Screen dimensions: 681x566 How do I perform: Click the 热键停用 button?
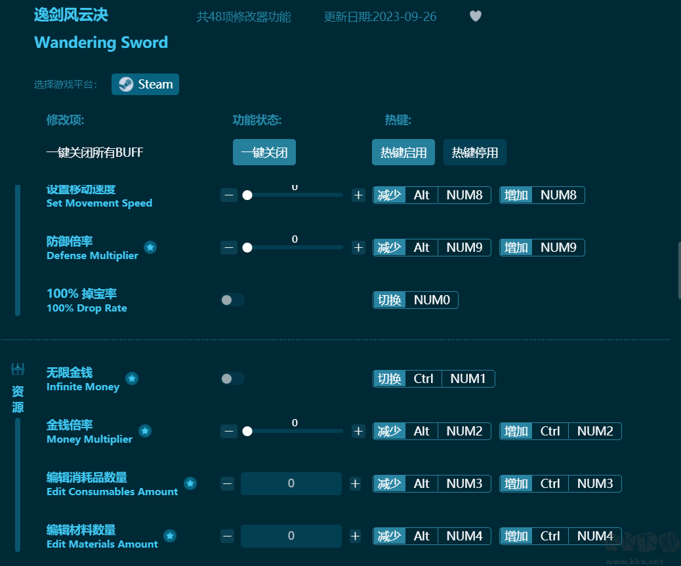(x=475, y=152)
